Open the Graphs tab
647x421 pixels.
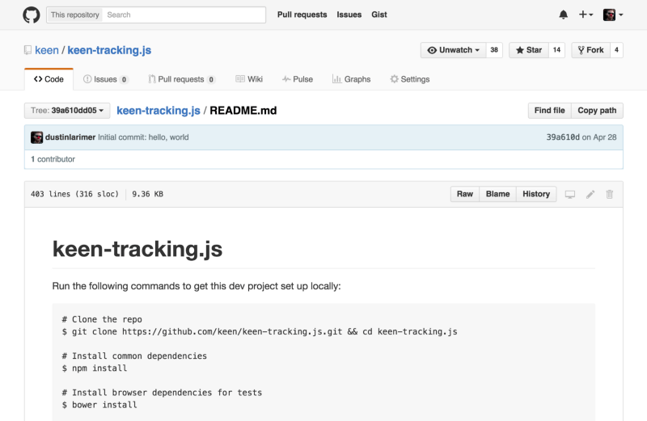pos(351,79)
